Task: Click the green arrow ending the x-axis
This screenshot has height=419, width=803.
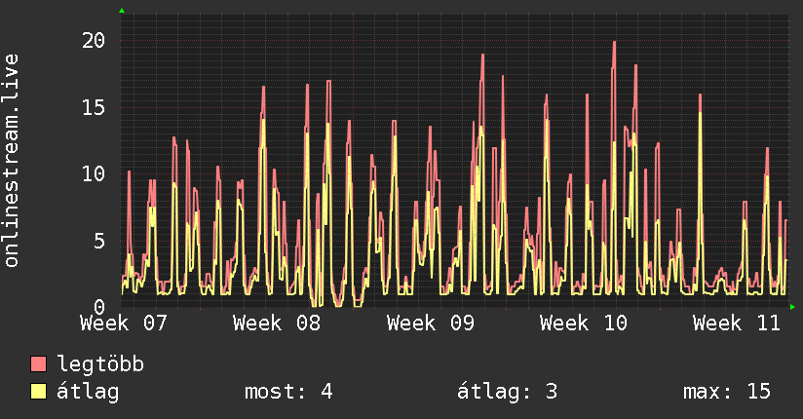Action: tap(792, 307)
